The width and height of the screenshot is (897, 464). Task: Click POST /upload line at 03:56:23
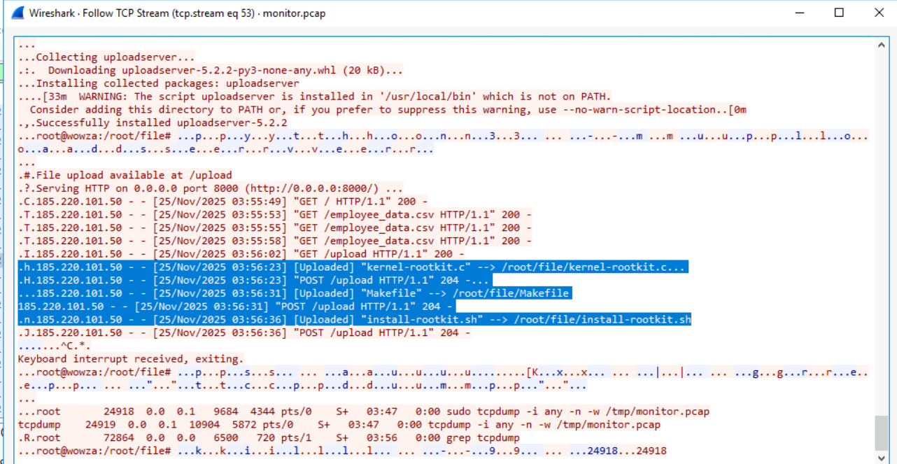click(x=255, y=281)
